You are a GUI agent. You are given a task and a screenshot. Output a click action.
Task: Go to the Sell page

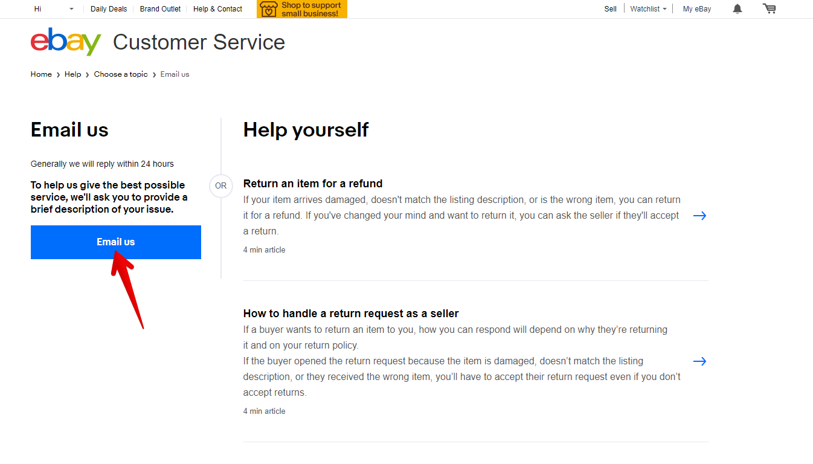[x=611, y=9]
